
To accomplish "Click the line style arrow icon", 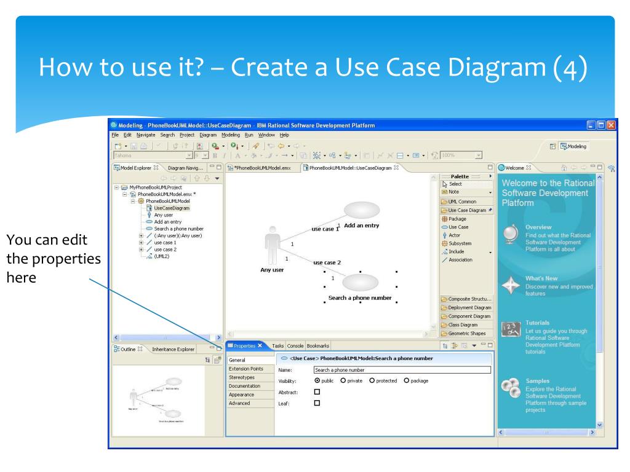I will [x=284, y=155].
